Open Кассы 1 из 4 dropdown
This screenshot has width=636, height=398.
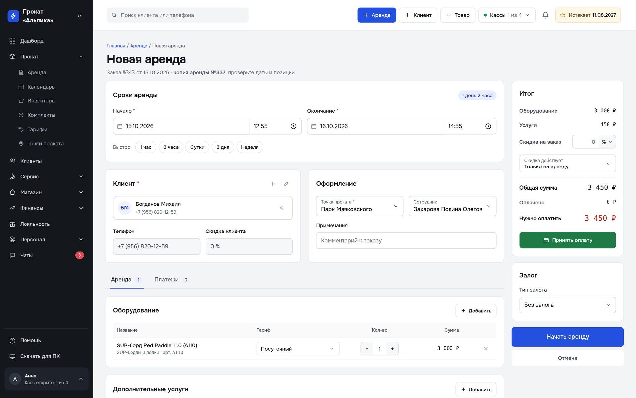pyautogui.click(x=507, y=15)
